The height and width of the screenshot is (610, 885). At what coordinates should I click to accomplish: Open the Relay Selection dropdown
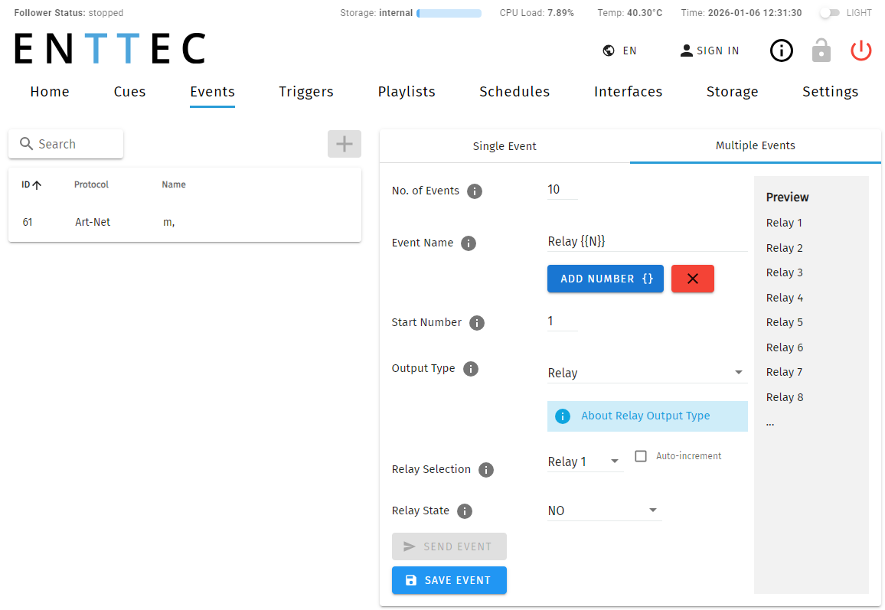[x=586, y=462]
